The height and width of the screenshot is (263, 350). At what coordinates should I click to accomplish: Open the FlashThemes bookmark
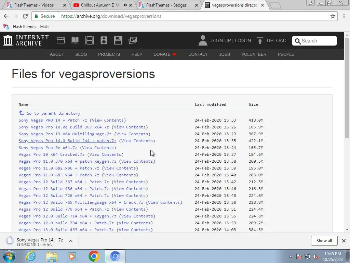[x=27, y=27]
